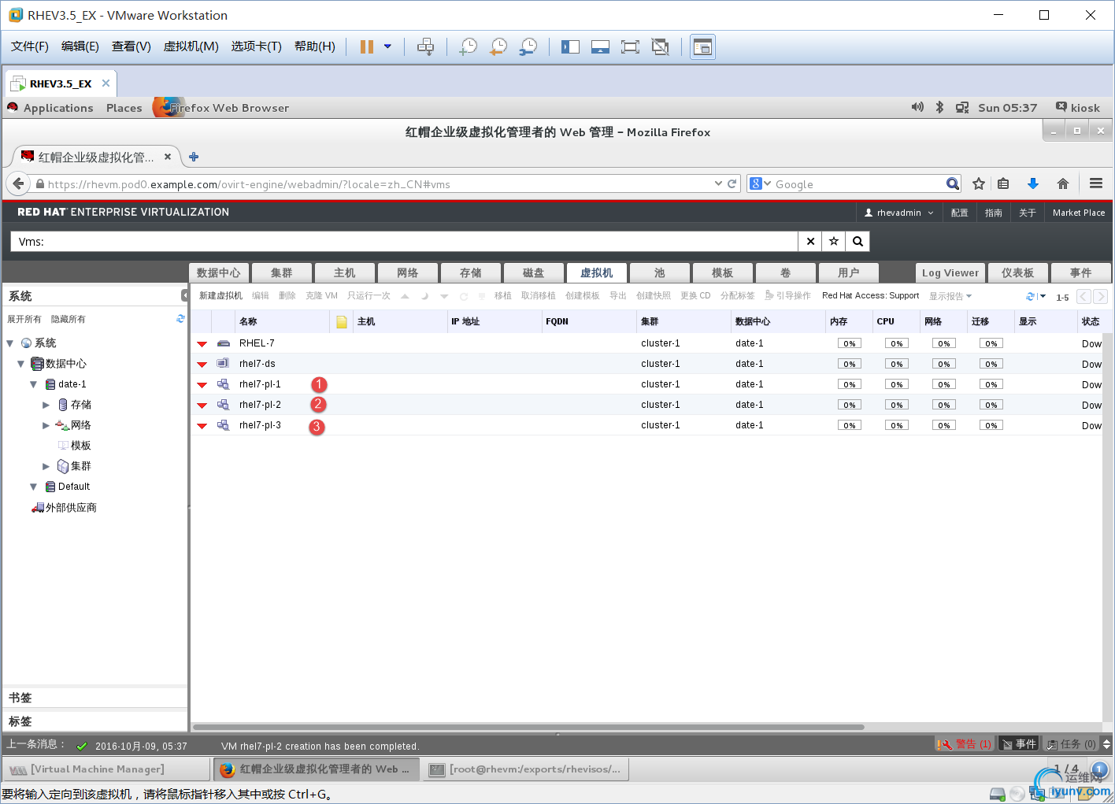Image resolution: width=1115 pixels, height=804 pixels.
Task: Open 显示报告 dropdown
Action: click(x=950, y=296)
